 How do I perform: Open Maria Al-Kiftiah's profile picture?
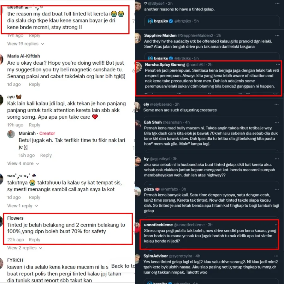(2, 59)
